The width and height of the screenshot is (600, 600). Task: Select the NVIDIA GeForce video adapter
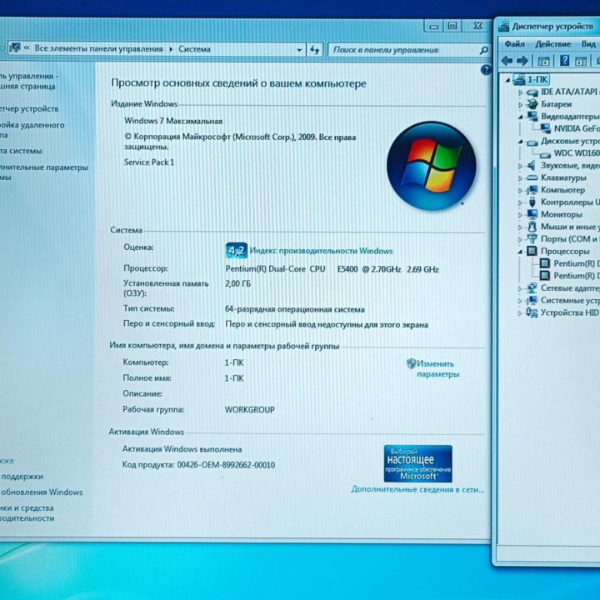[x=576, y=129]
